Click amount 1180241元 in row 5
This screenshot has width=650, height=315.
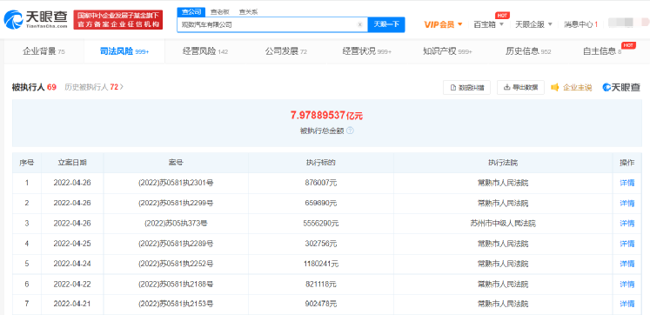click(x=321, y=264)
